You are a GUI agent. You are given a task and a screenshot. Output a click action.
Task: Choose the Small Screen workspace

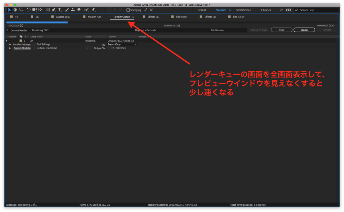pyautogui.click(x=244, y=10)
